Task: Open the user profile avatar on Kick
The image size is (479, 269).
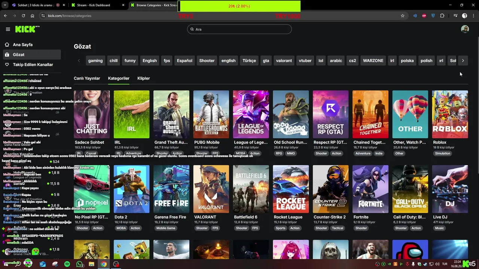Action: click(465, 29)
